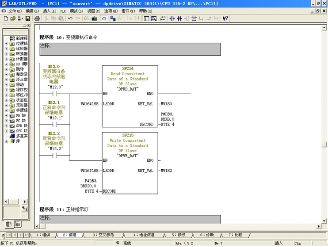
Task: Click the context help arrow icon
Action: (x=225, y=19)
